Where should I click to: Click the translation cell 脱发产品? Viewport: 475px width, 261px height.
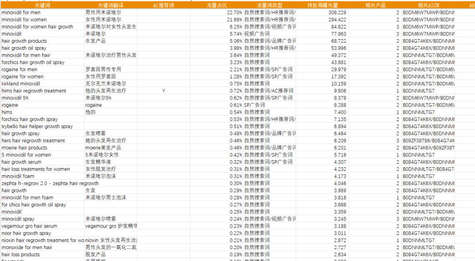point(110,254)
